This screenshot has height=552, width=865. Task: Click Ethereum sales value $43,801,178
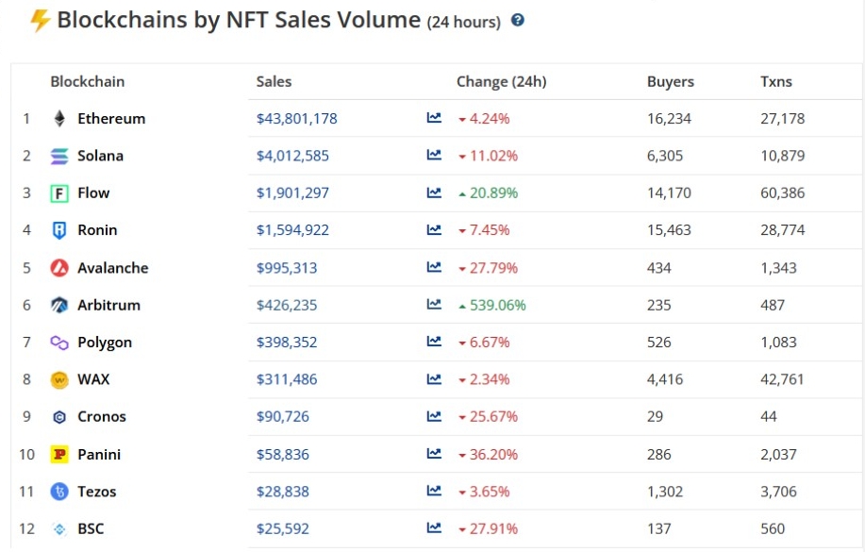296,119
